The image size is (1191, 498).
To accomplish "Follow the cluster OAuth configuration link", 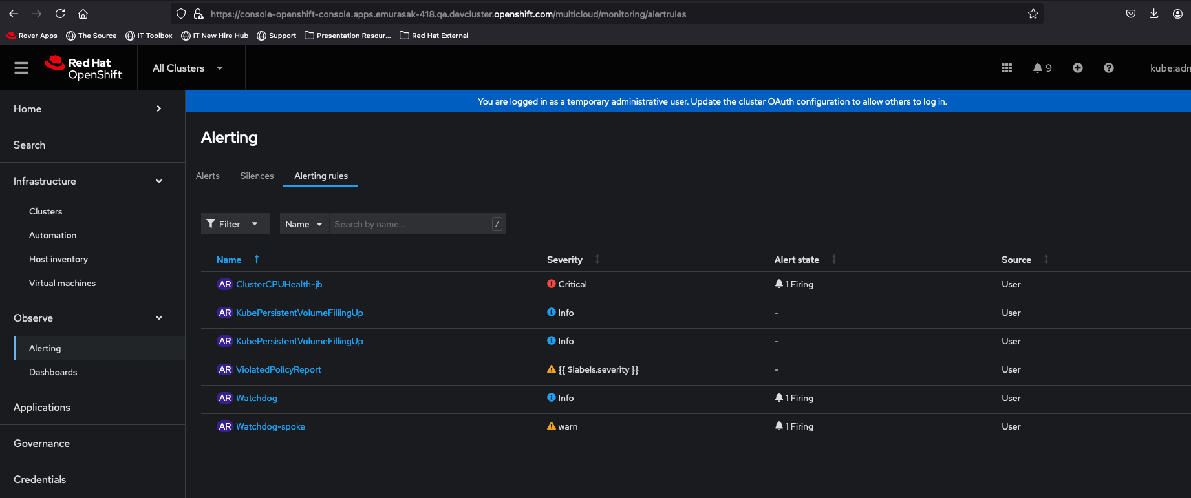I will (x=794, y=101).
